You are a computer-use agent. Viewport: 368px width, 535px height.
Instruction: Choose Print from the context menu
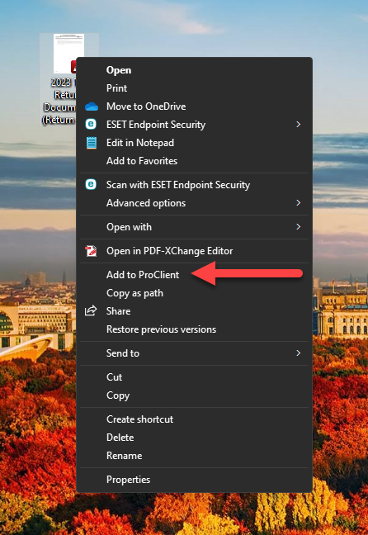tap(194, 88)
